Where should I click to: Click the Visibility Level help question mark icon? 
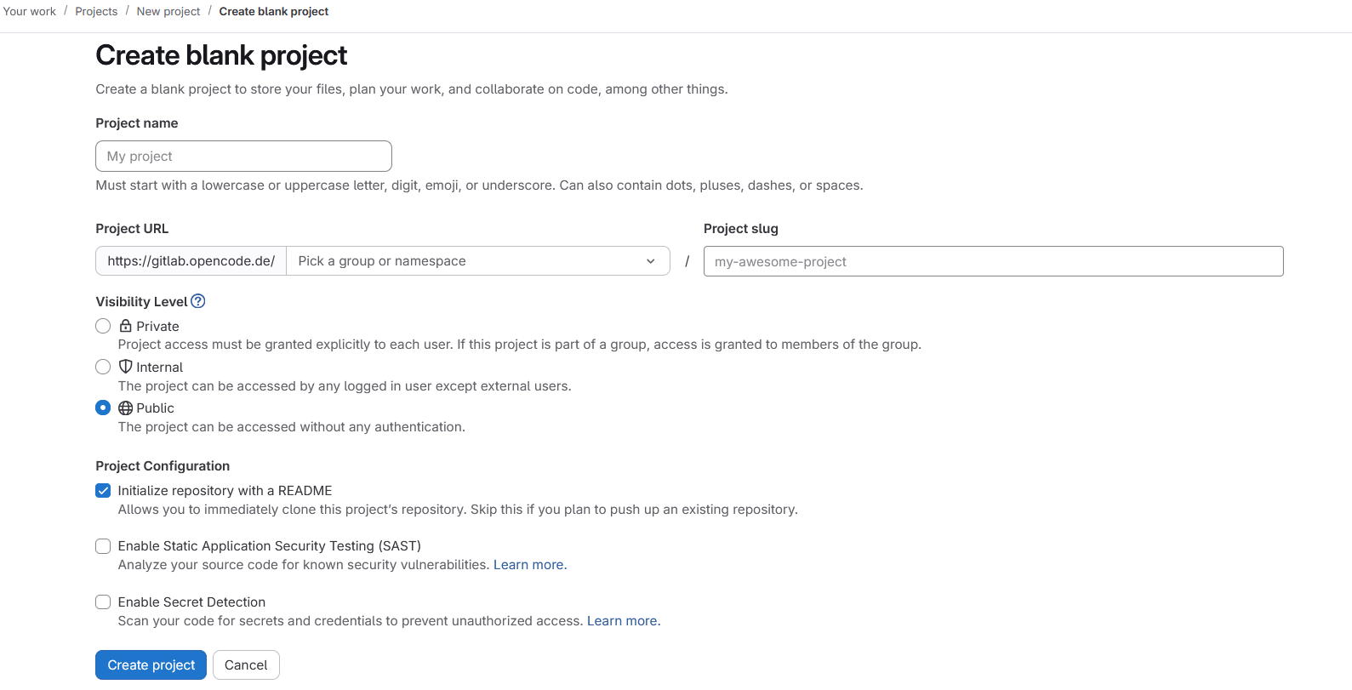pyautogui.click(x=198, y=301)
